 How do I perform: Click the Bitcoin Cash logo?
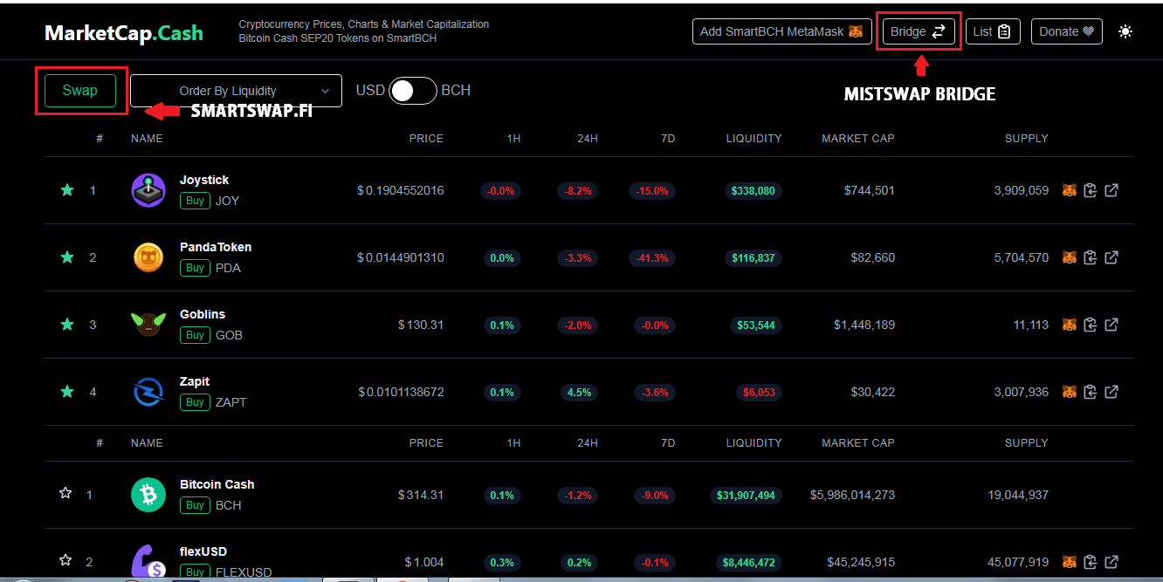click(148, 495)
